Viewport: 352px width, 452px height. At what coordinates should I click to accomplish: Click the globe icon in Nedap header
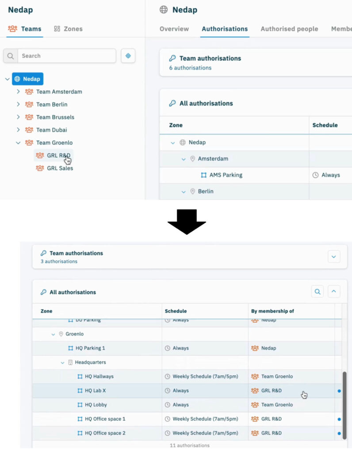(x=164, y=10)
